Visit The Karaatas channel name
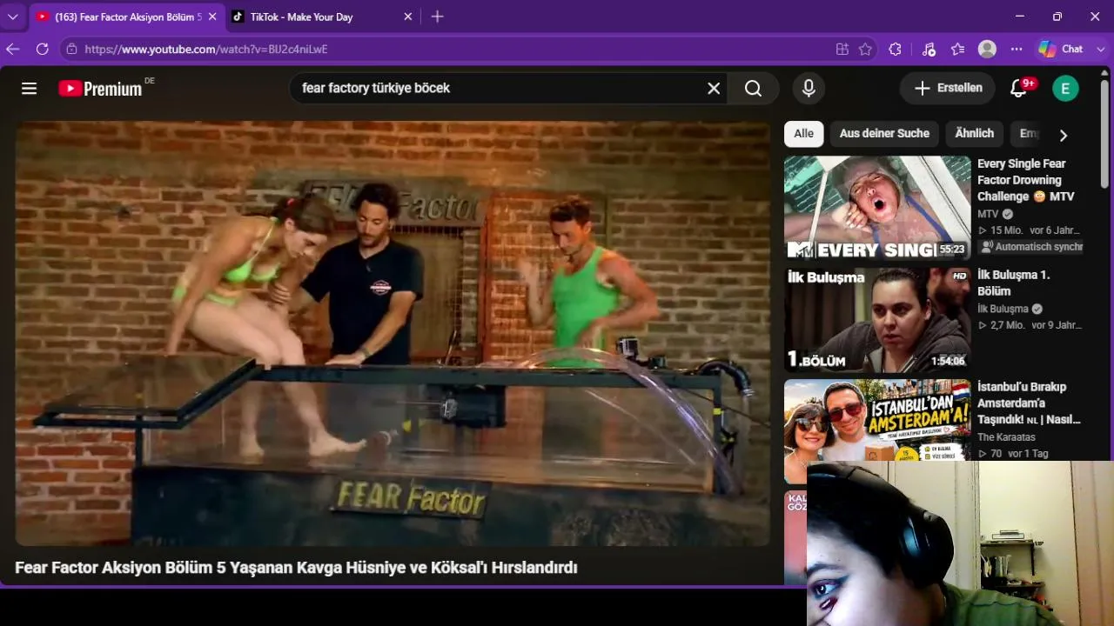 1006,437
